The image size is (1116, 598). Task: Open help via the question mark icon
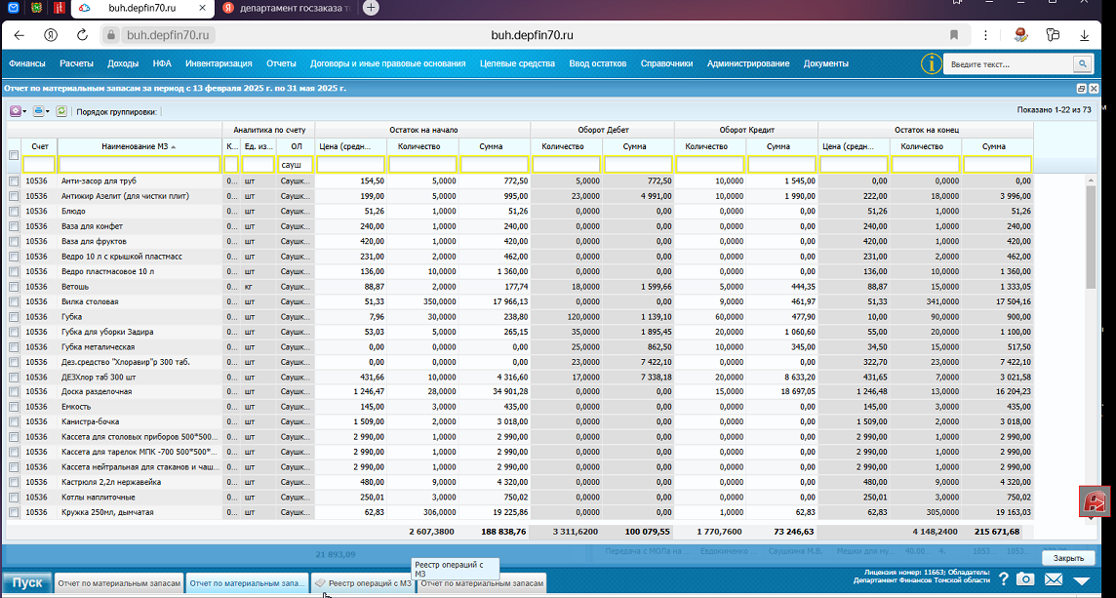1004,578
